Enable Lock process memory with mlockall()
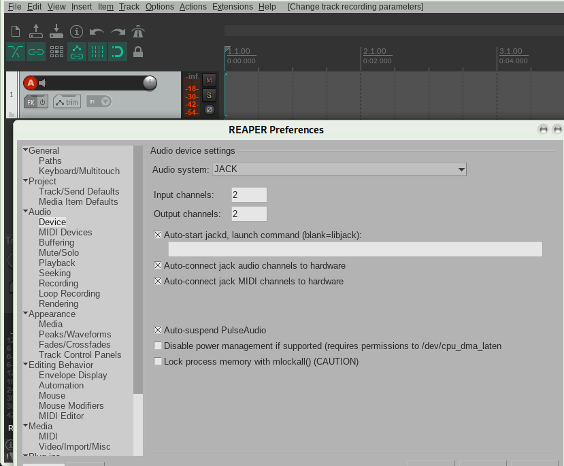The height and width of the screenshot is (466, 564). (158, 361)
